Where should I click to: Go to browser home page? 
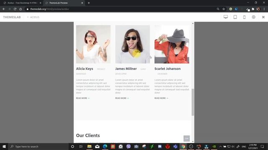pos(21,9)
